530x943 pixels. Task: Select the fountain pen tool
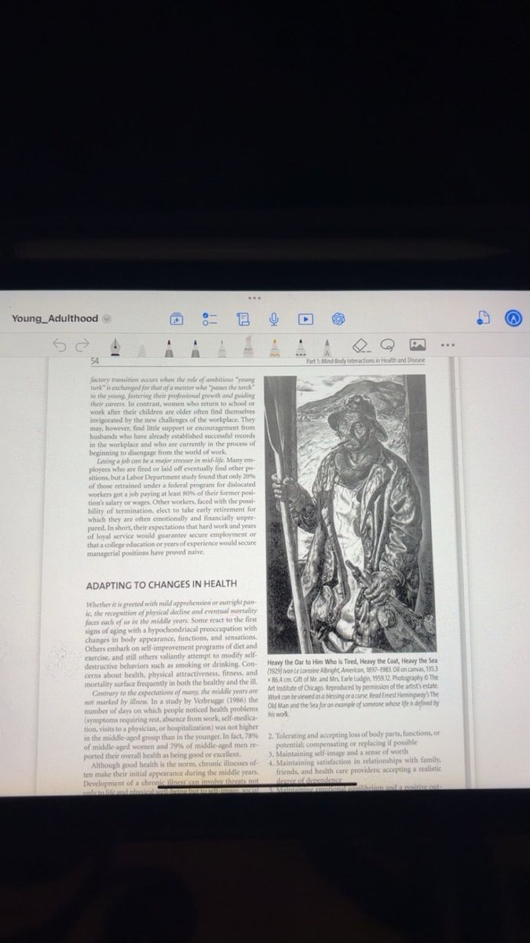(x=115, y=347)
